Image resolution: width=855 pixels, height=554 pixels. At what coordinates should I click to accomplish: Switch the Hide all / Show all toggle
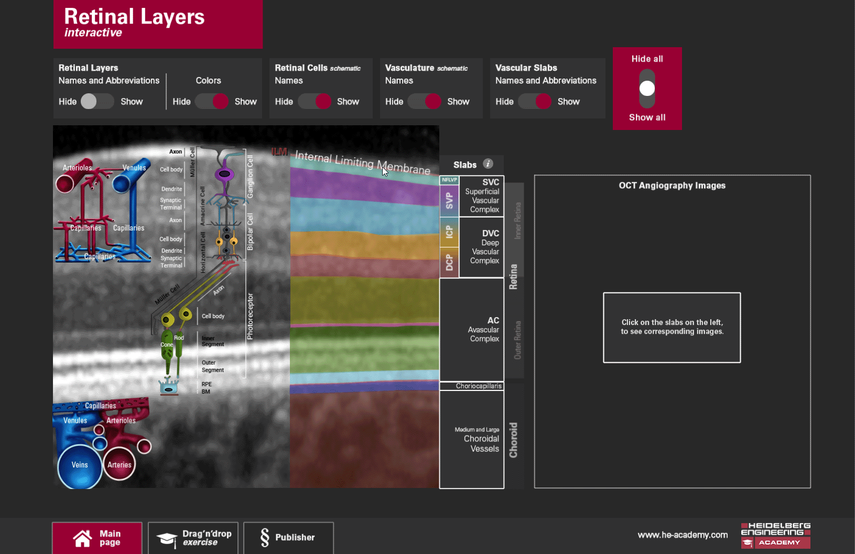[x=647, y=88]
